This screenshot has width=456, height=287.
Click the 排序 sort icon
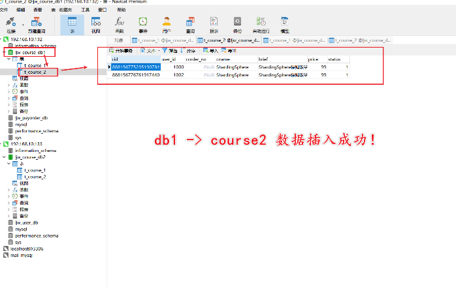pyautogui.click(x=182, y=50)
